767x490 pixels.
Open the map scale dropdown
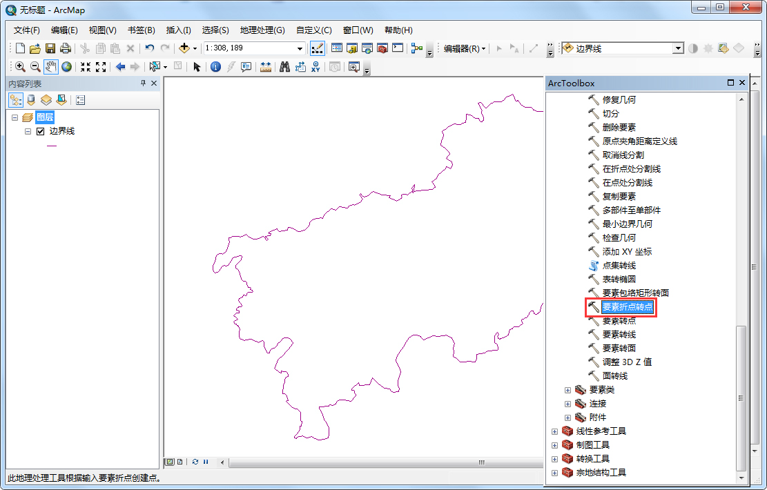point(300,48)
